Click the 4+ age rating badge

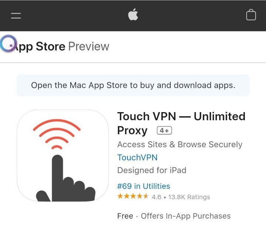pos(164,131)
